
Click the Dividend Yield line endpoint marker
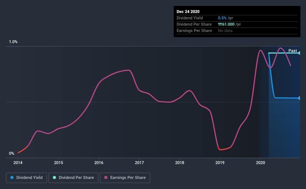click(300, 98)
